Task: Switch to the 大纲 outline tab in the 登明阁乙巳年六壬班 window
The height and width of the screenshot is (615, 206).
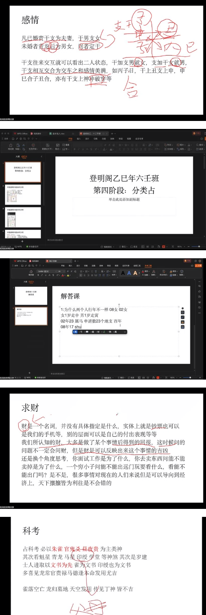Action: tap(17, 156)
